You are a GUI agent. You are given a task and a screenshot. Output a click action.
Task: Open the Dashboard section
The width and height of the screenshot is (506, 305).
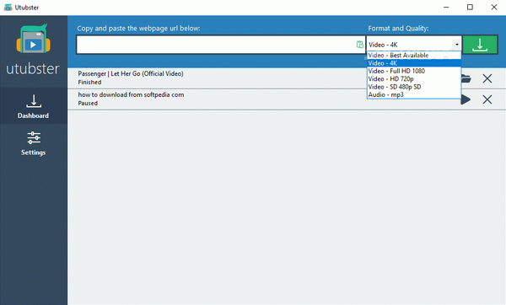tap(33, 106)
